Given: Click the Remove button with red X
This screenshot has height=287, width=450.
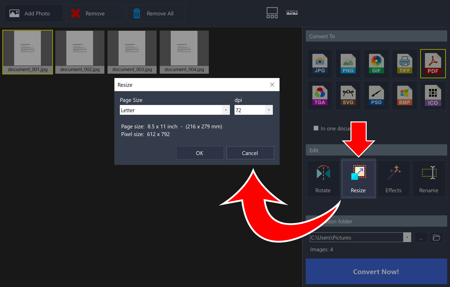Looking at the screenshot, I should [95, 13].
